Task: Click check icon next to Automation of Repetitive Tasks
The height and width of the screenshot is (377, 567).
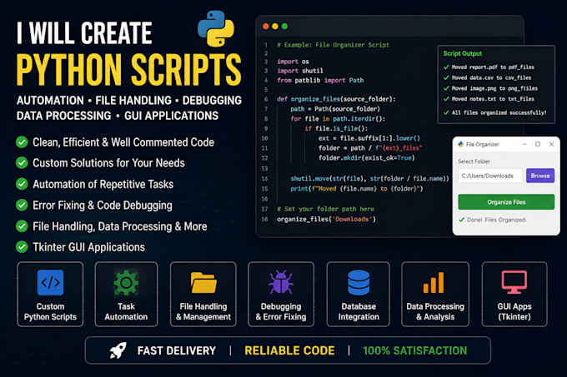Action: tap(22, 184)
